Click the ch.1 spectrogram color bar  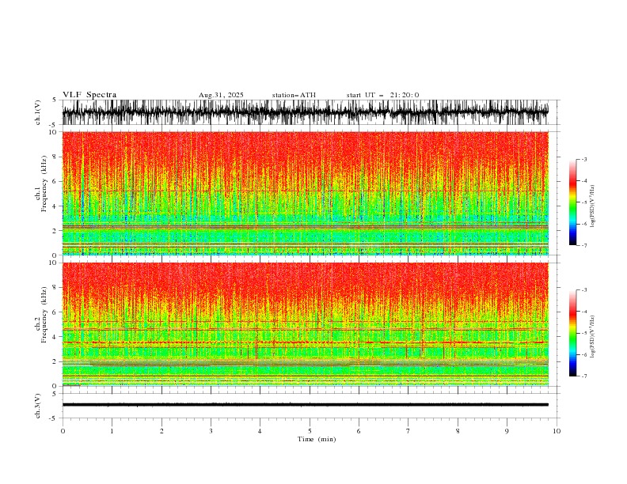[x=572, y=202]
